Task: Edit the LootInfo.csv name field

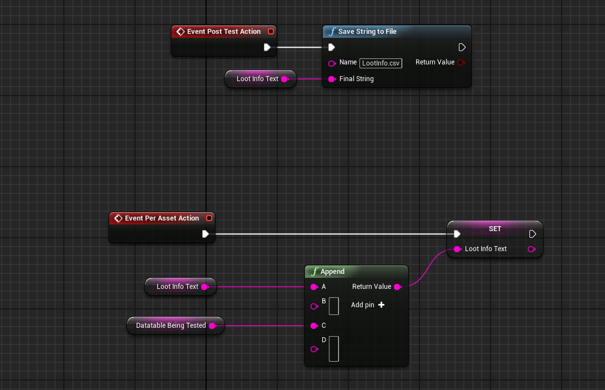Action: click(381, 63)
